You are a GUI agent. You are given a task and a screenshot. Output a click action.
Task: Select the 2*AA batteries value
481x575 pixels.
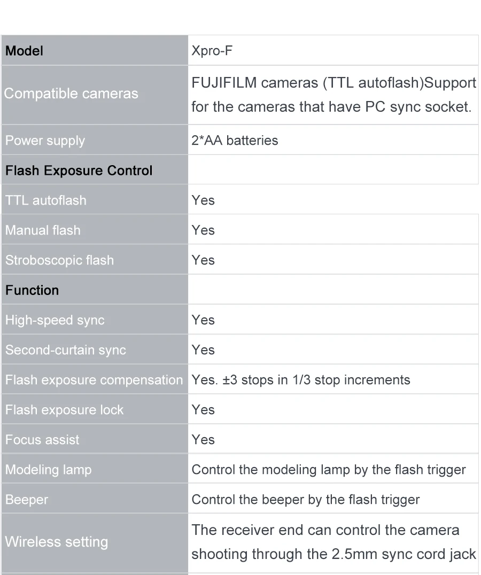click(235, 141)
